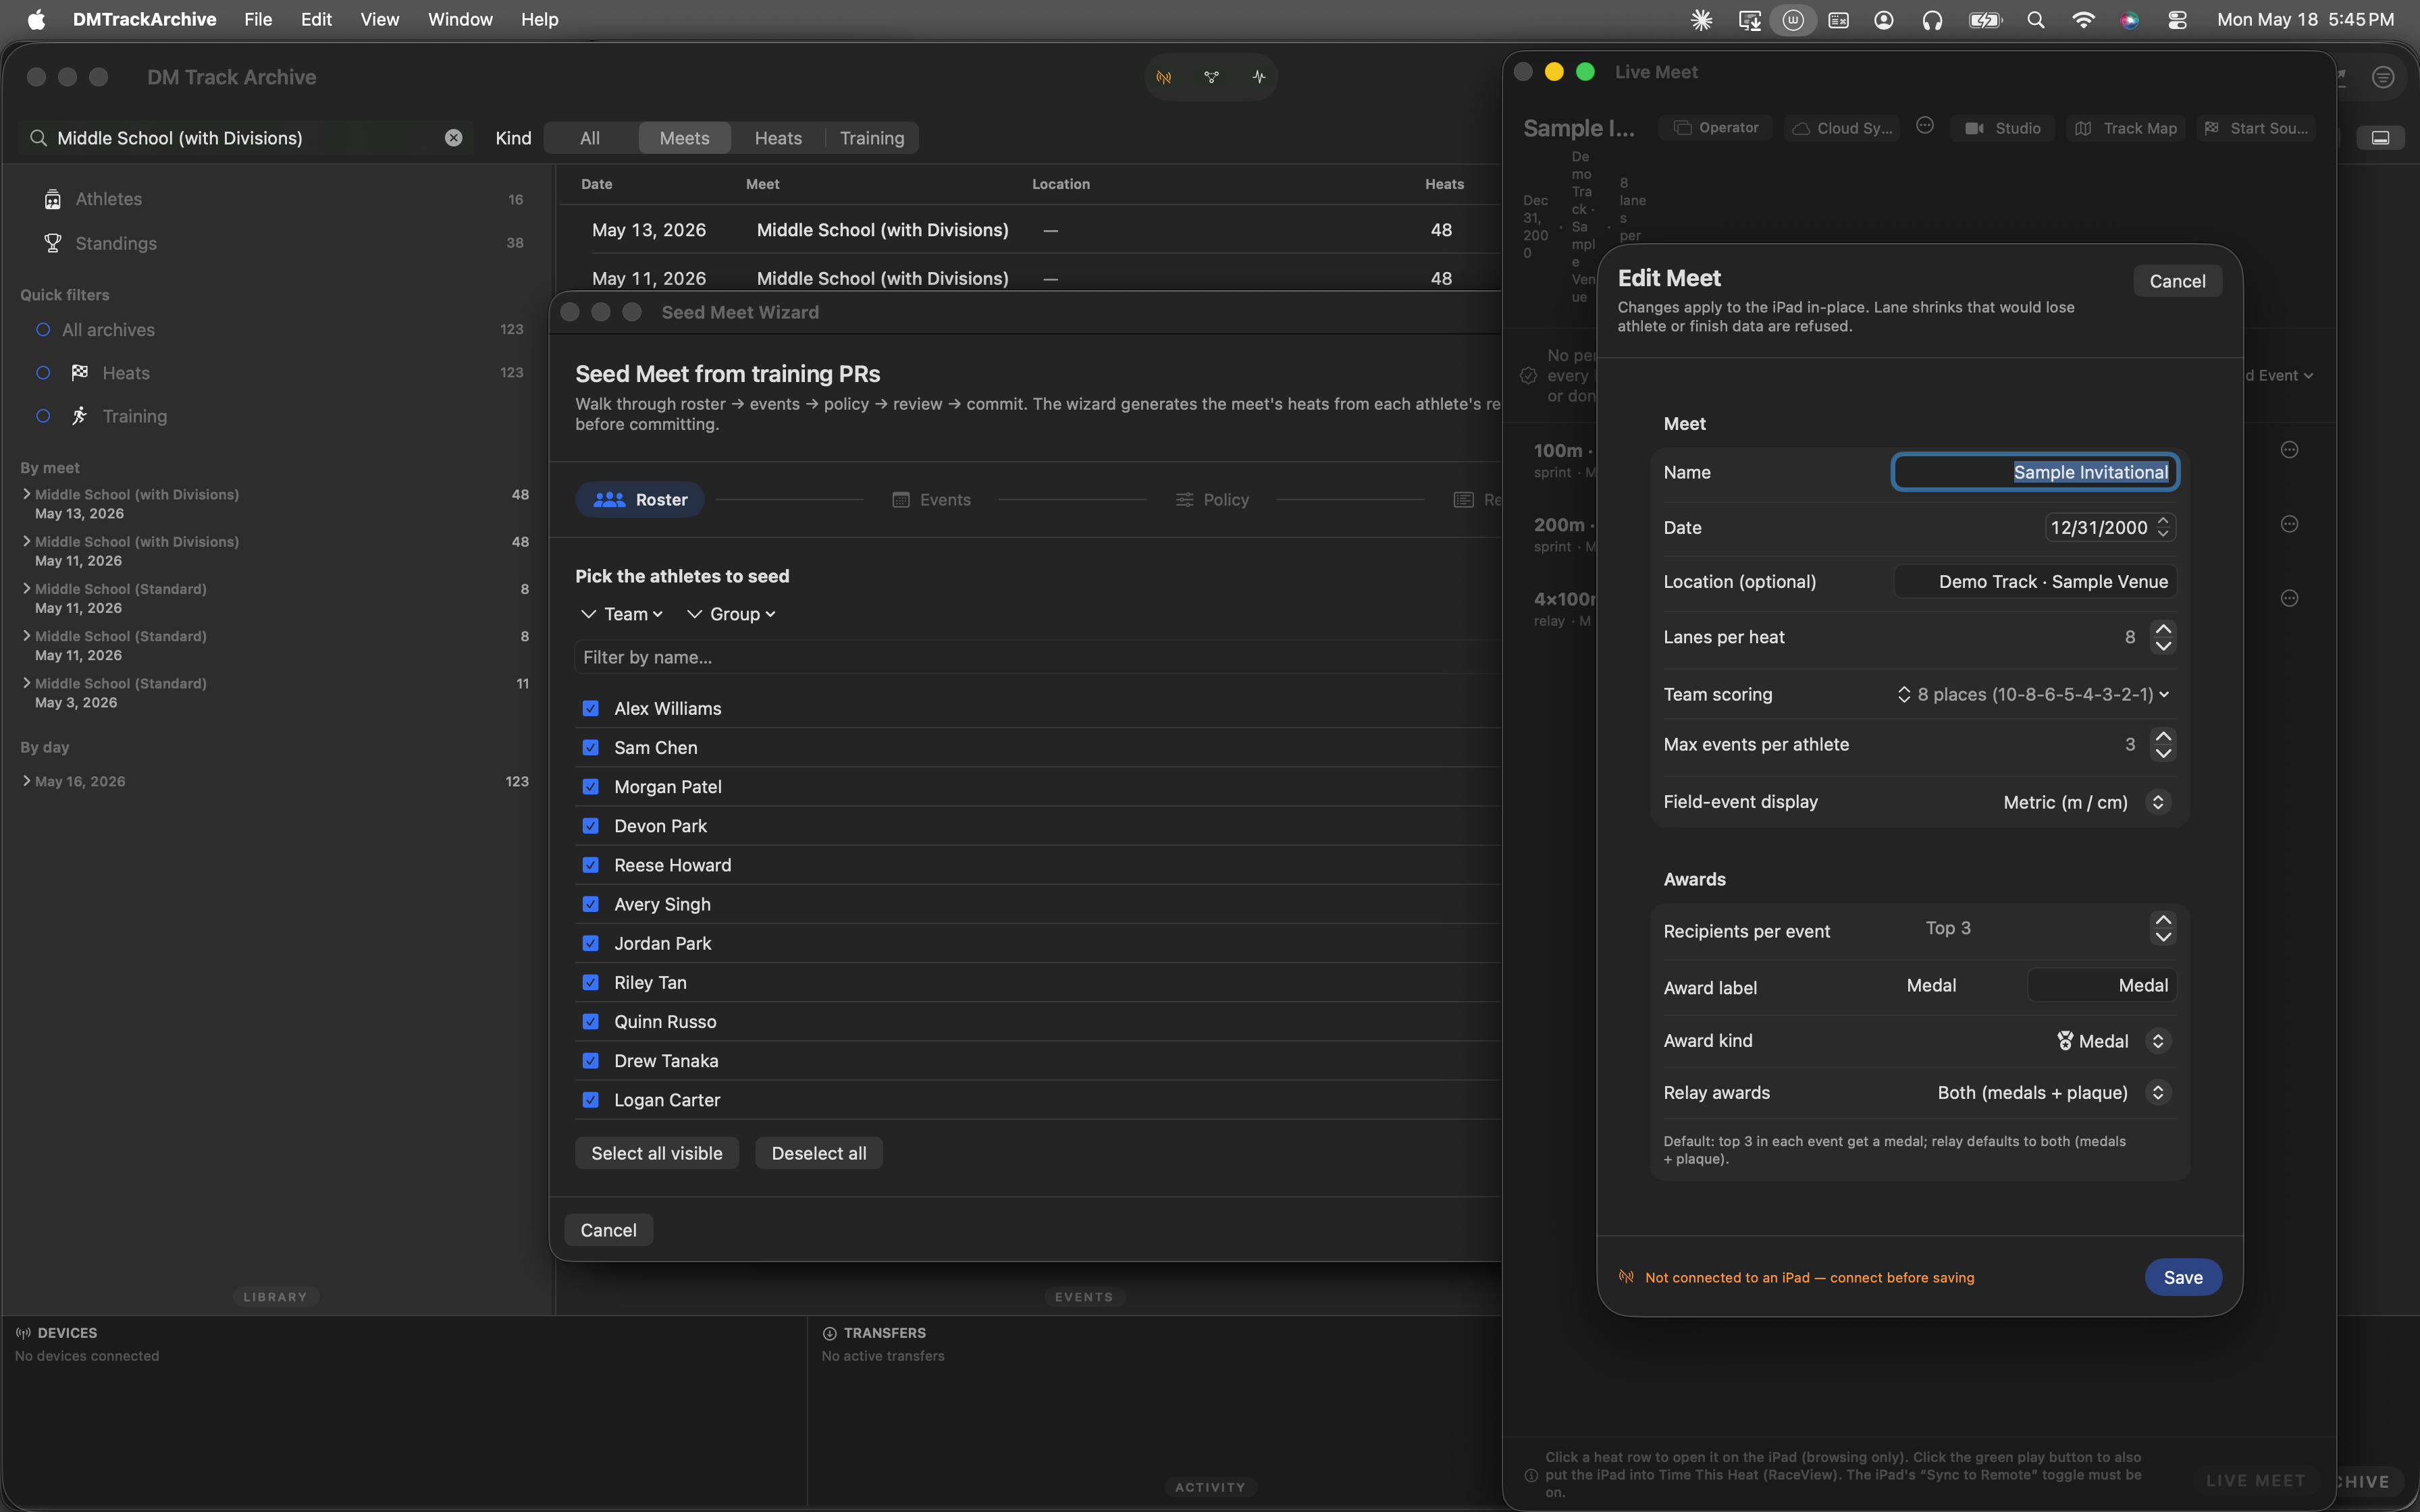This screenshot has width=2420, height=1512.
Task: Toggle the bottom panel layout icon
Action: point(2380,138)
